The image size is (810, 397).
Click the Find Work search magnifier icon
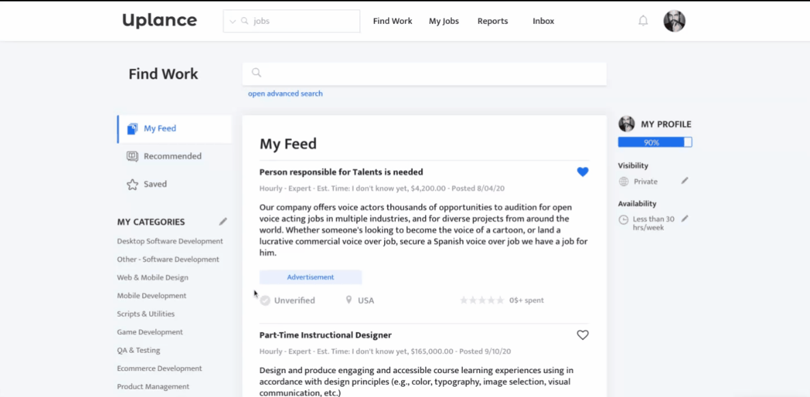point(257,73)
